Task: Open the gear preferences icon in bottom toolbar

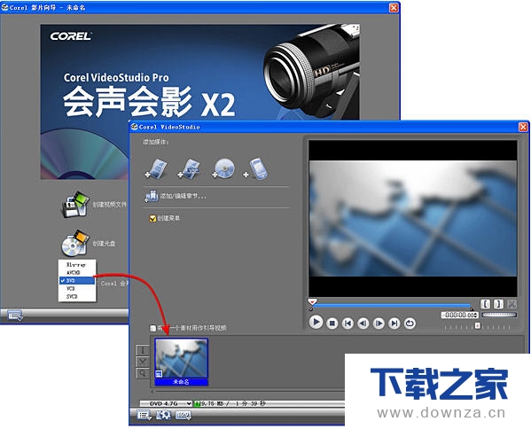Action: coord(164,415)
